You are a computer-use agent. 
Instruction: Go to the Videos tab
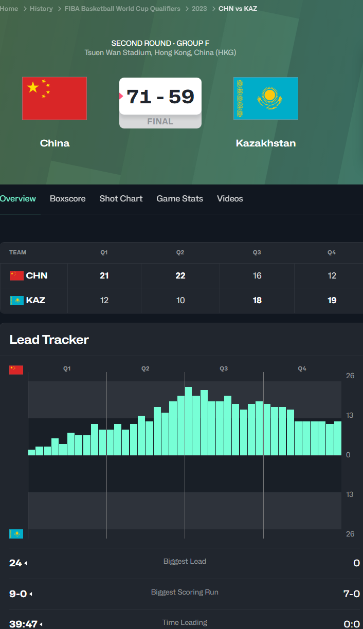pyautogui.click(x=230, y=199)
